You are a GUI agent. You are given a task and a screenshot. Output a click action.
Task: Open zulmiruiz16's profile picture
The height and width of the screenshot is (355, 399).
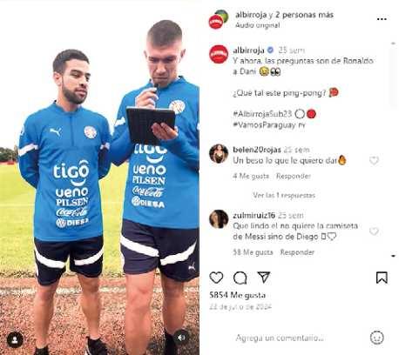(219, 219)
